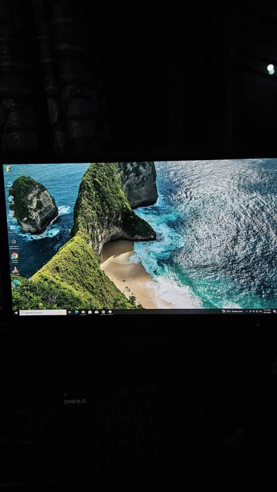The width and height of the screenshot is (277, 492).
Task: Open the Microsoft Edge desktop shortcut
Action: (16, 283)
